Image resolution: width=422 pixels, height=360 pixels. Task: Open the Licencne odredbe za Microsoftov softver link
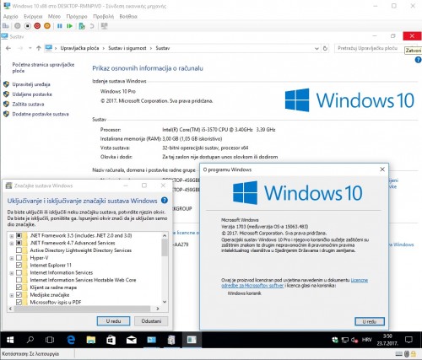pyautogui.click(x=295, y=282)
